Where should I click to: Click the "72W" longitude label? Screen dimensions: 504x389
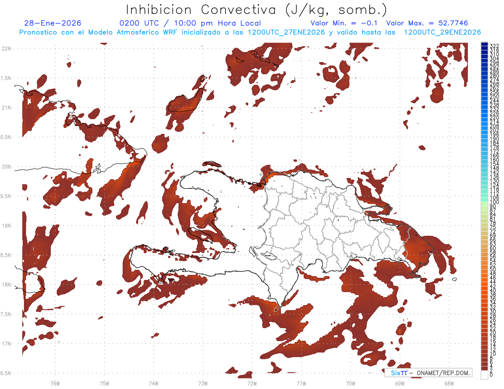pyautogui.click(x=252, y=383)
